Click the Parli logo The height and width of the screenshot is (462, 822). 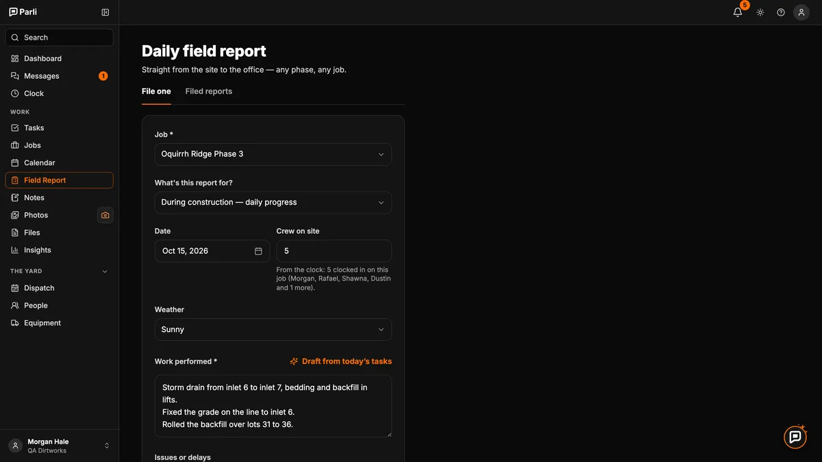point(23,12)
